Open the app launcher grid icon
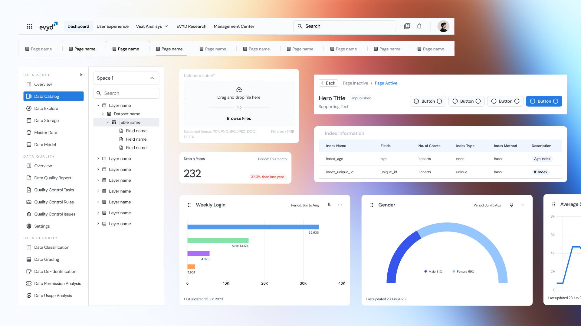The height and width of the screenshot is (326, 581). [29, 26]
